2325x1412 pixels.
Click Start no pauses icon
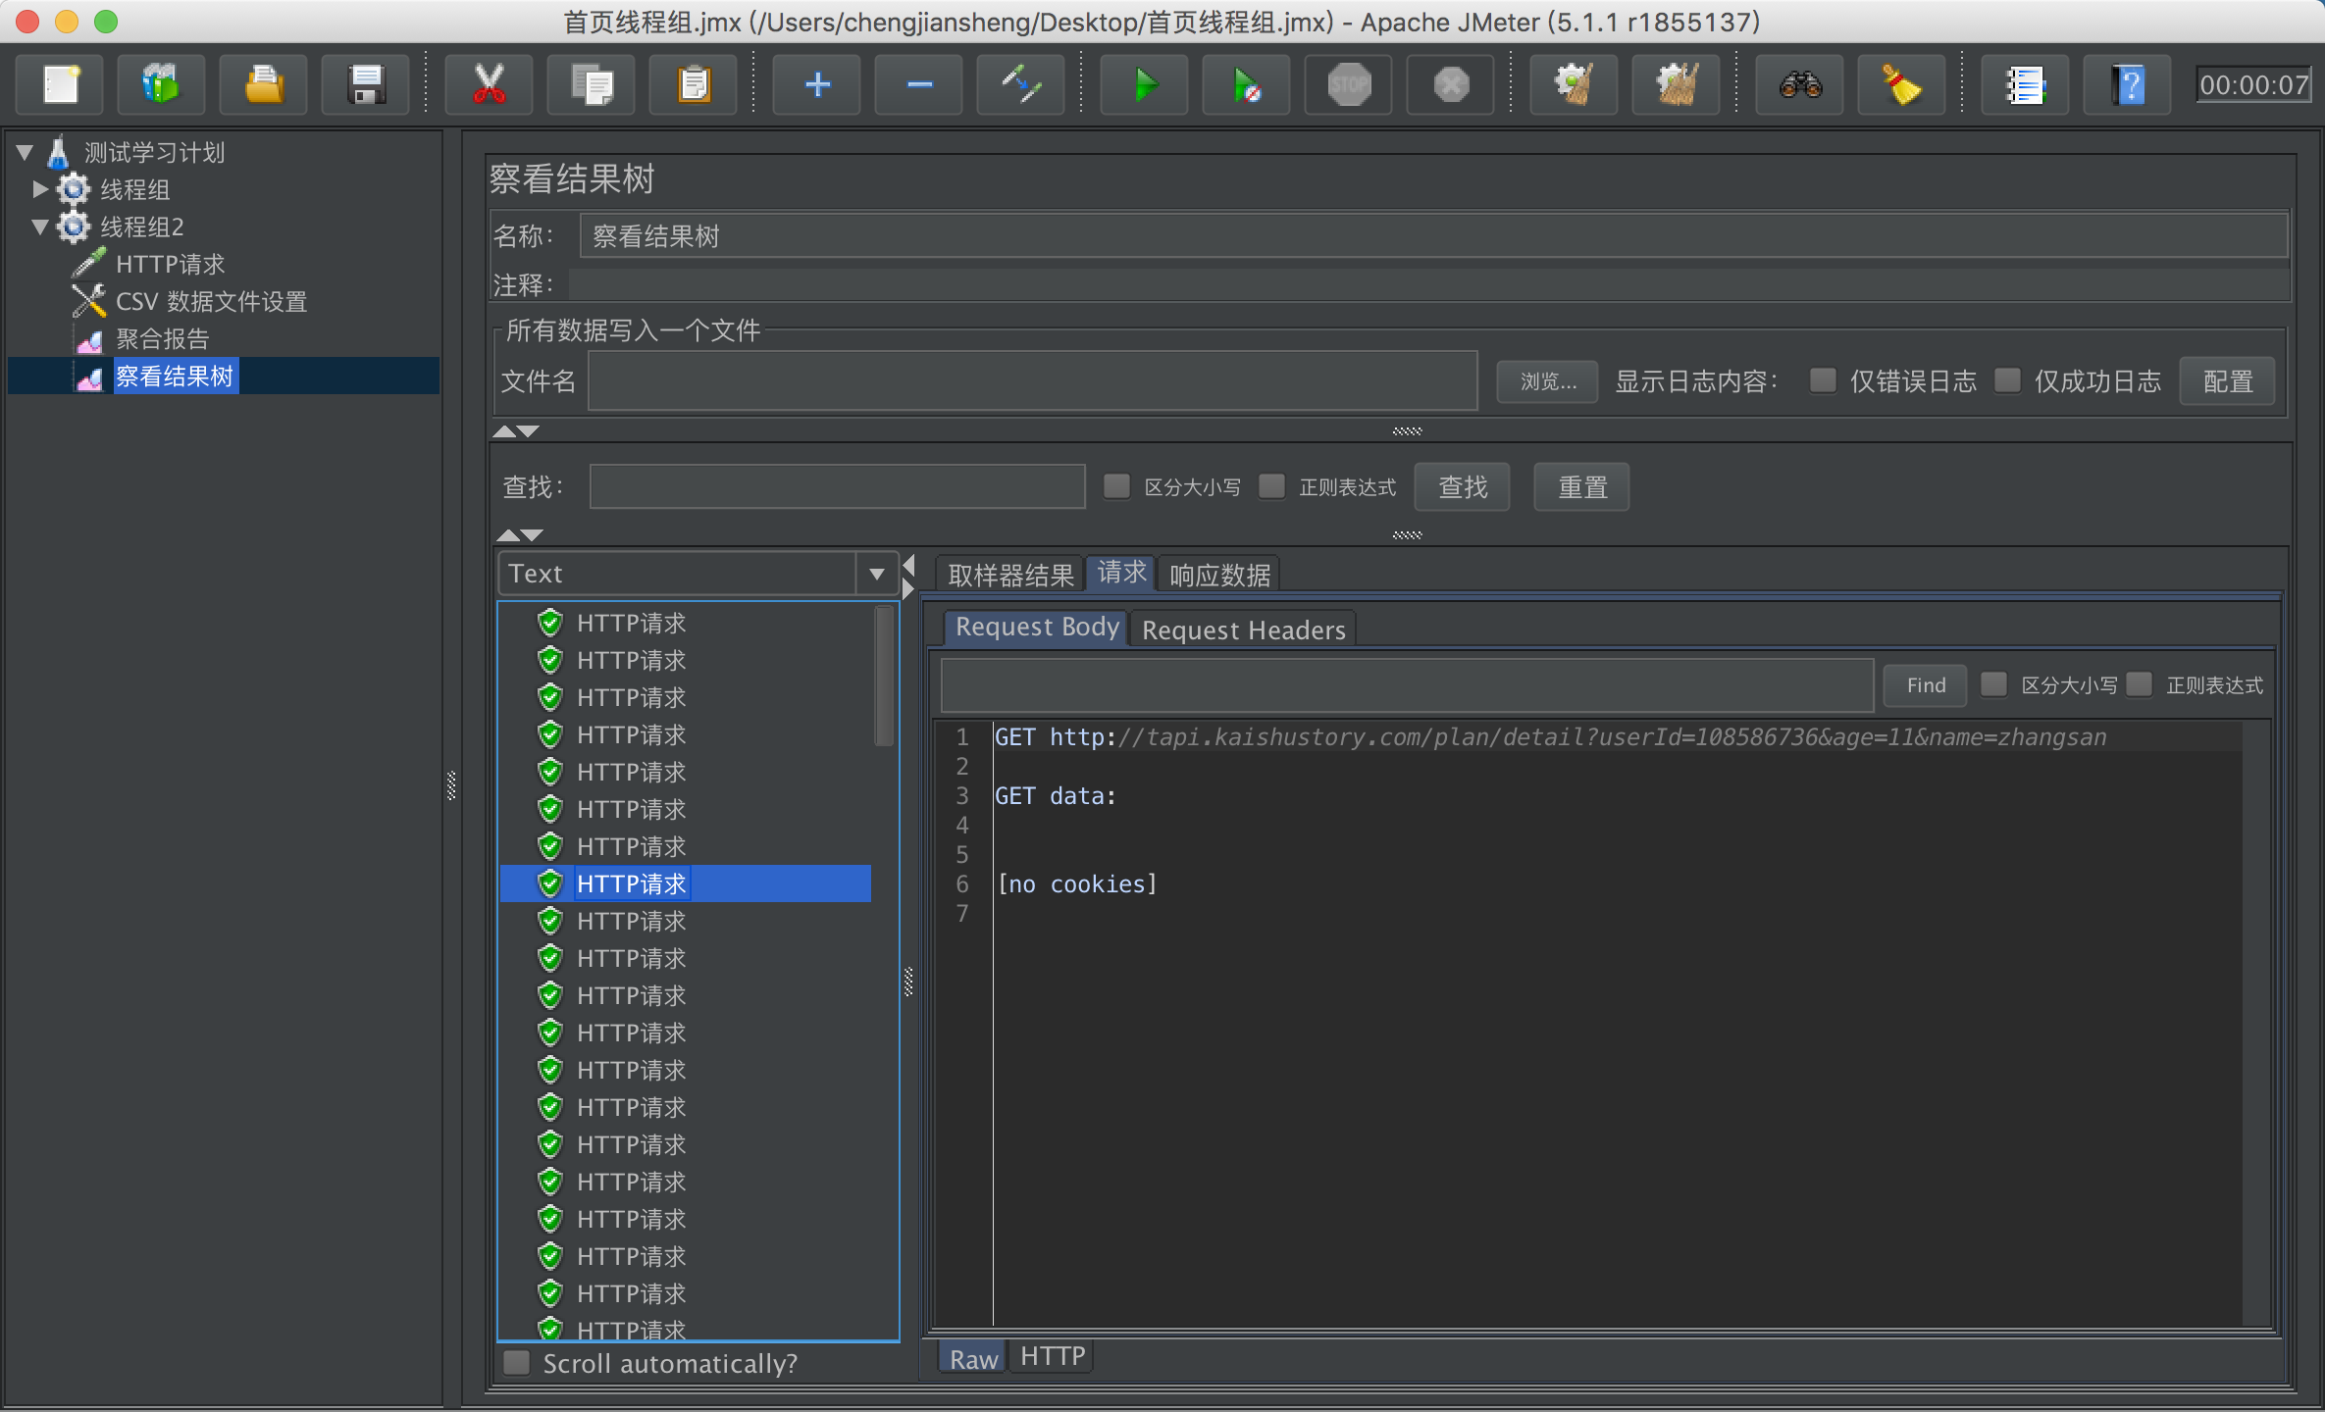(x=1247, y=84)
